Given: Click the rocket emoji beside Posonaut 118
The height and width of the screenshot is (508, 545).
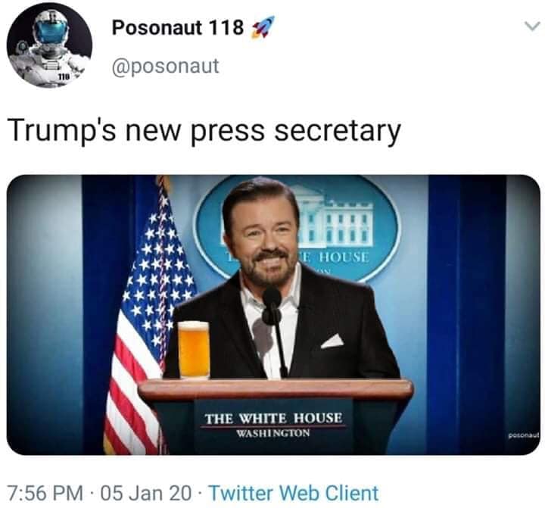Looking at the screenshot, I should [263, 27].
